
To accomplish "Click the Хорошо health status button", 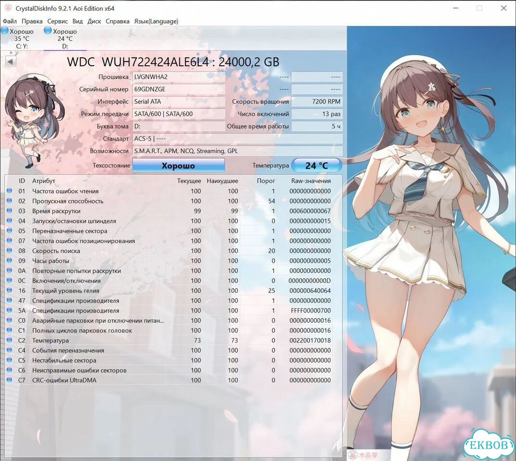I will click(178, 166).
